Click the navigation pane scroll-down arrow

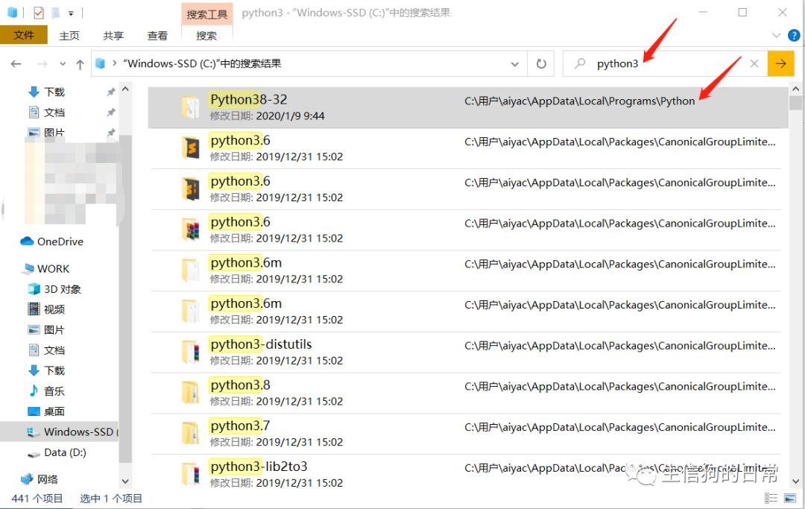[x=125, y=481]
